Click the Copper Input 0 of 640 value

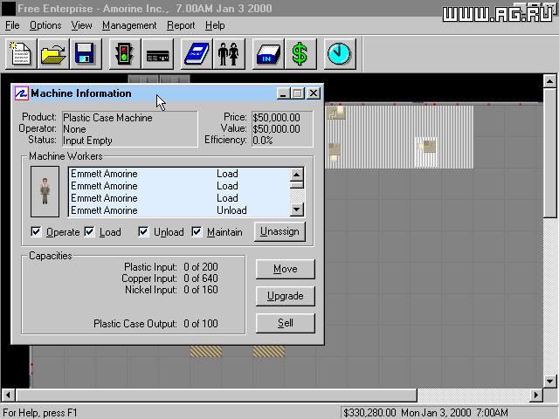point(201,278)
